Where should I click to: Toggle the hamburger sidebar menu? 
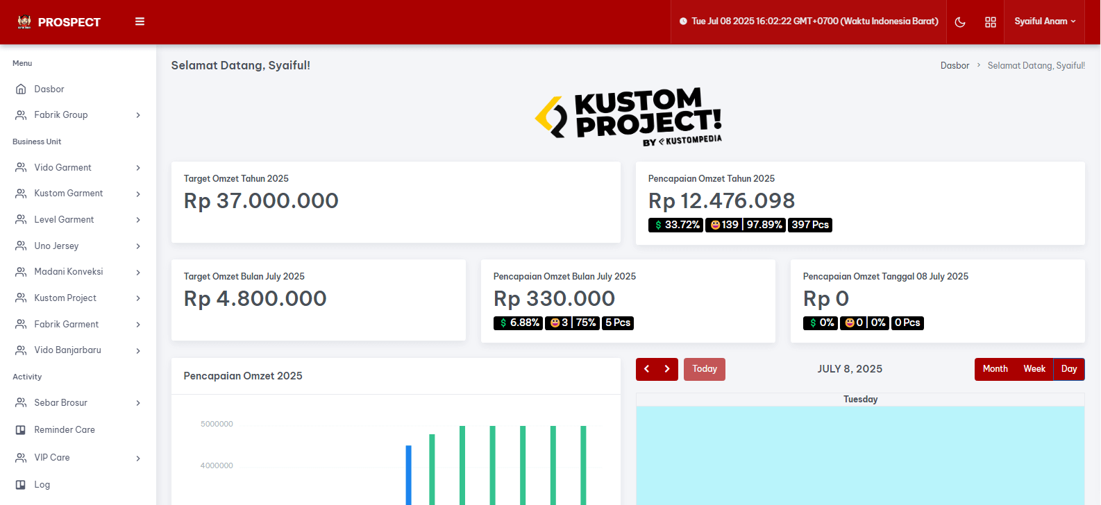coord(140,22)
